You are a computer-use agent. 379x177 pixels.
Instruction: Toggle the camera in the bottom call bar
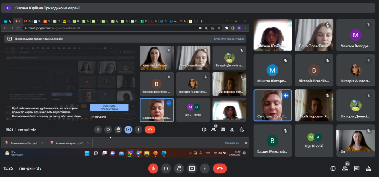coord(166,168)
